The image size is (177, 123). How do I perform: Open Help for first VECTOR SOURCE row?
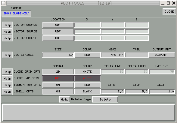click(7, 25)
